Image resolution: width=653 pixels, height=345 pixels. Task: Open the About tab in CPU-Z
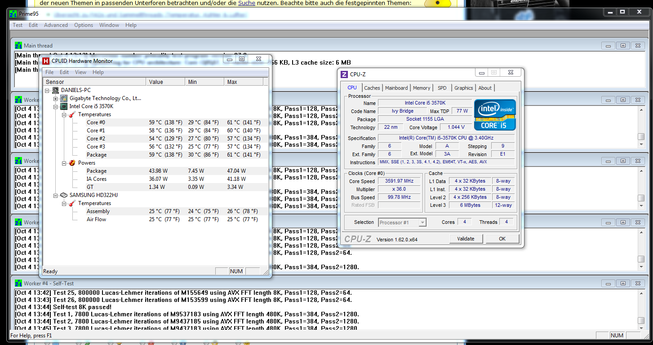coord(485,88)
